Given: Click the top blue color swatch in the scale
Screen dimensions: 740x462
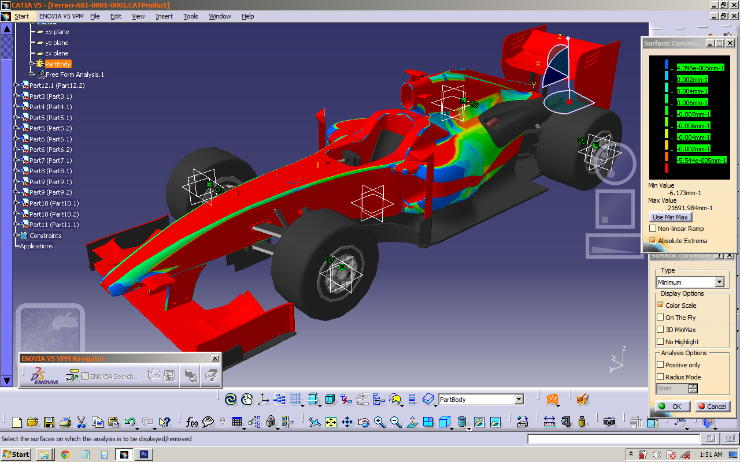Looking at the screenshot, I should (666, 65).
